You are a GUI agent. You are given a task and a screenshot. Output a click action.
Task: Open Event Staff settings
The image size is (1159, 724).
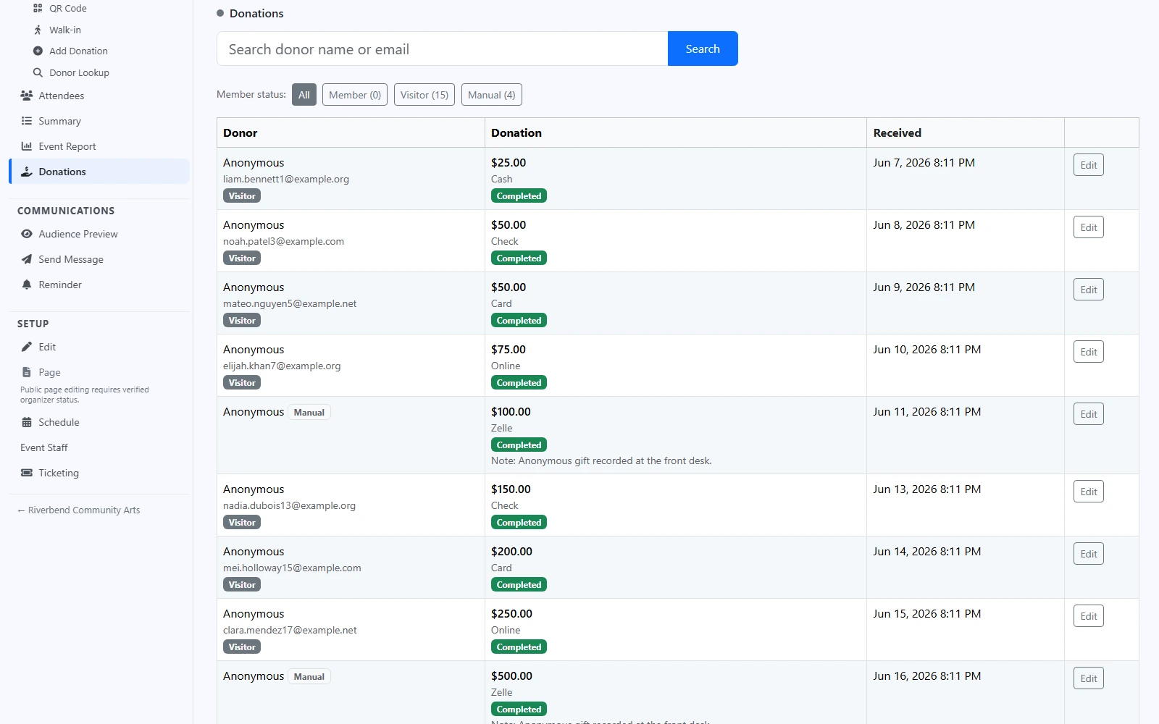click(44, 447)
